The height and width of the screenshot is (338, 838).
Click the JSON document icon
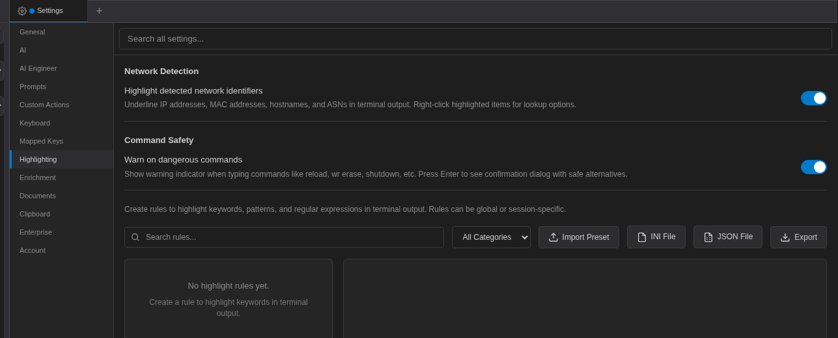coord(708,237)
